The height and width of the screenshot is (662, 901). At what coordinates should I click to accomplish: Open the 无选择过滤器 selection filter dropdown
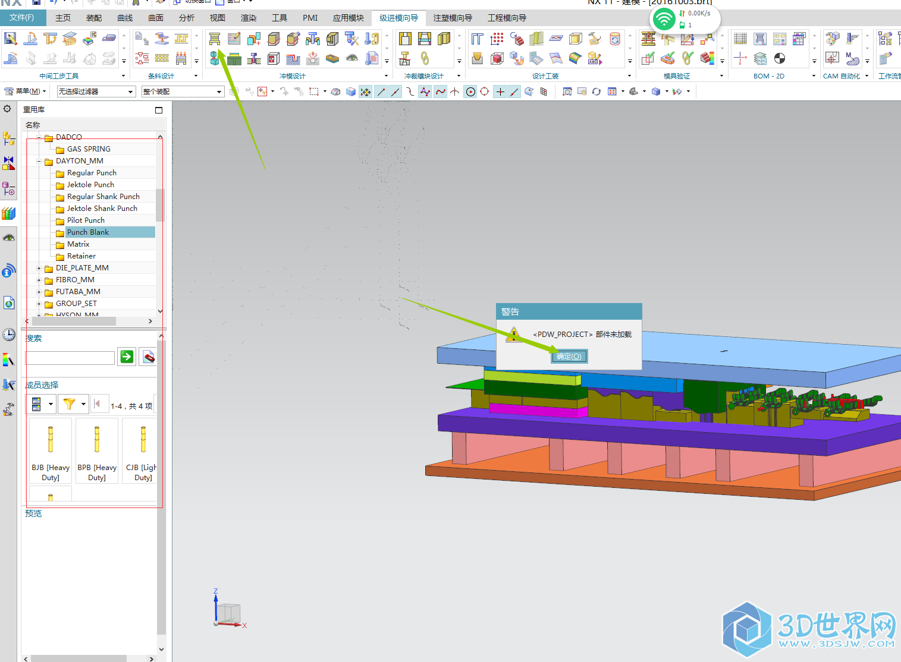96,92
